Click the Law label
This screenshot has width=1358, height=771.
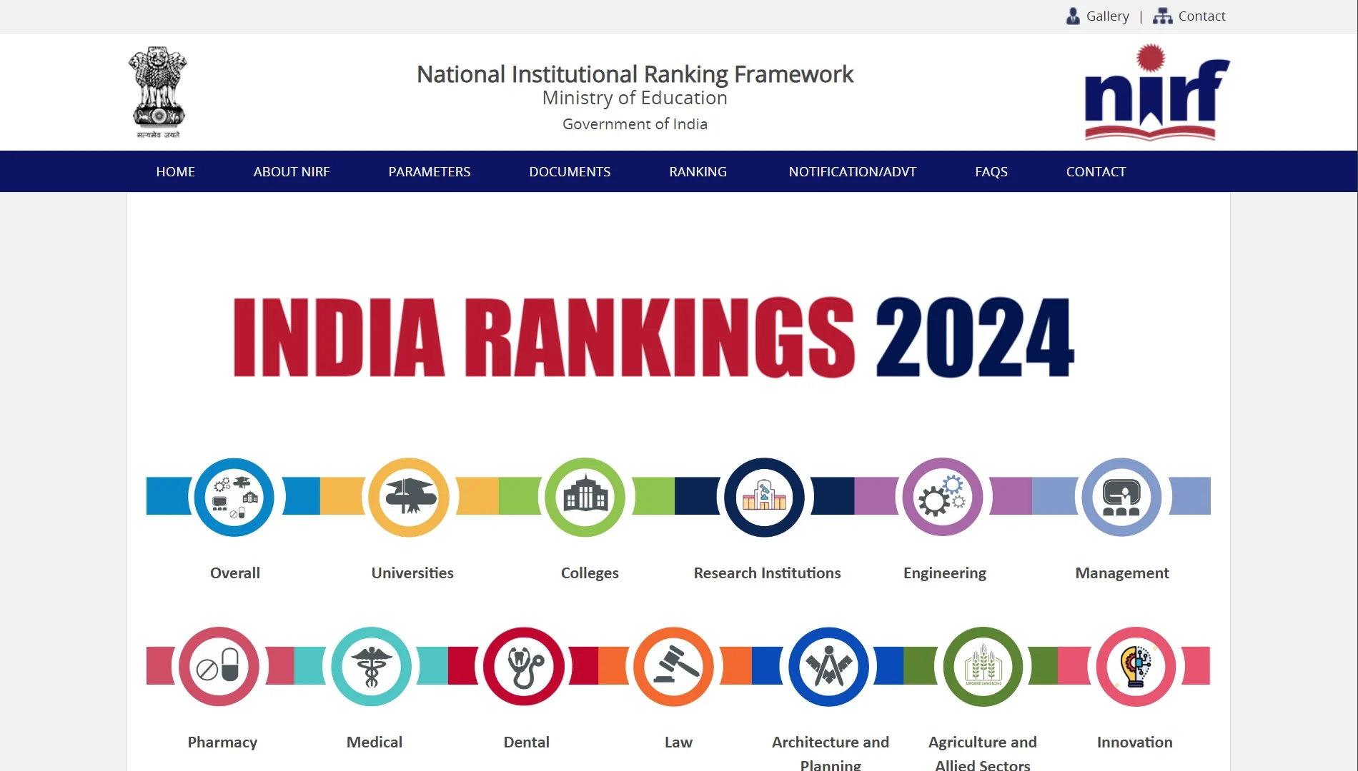click(x=678, y=742)
